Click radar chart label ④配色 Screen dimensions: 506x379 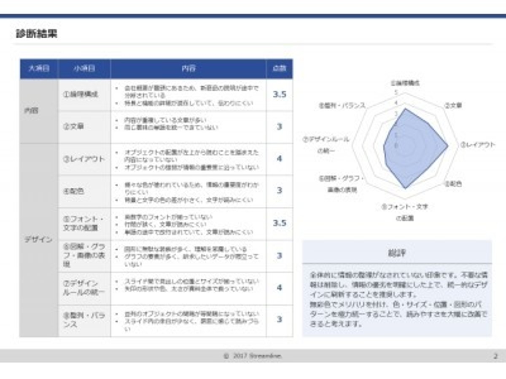(453, 184)
